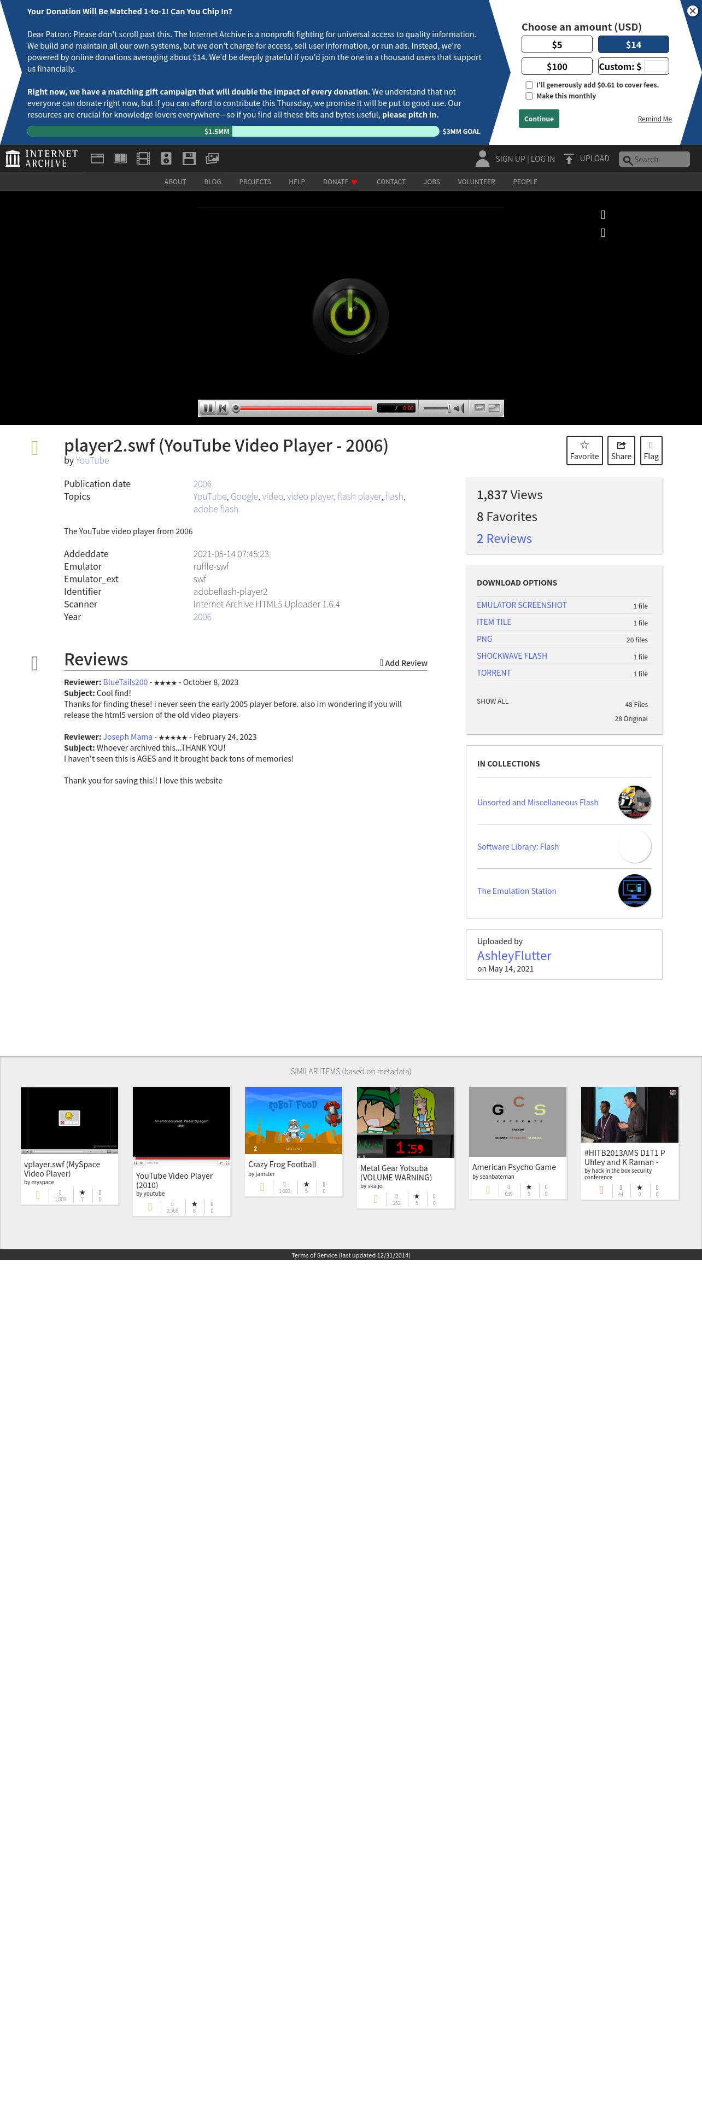
Task: Click the Favorite star button
Action: [584, 451]
